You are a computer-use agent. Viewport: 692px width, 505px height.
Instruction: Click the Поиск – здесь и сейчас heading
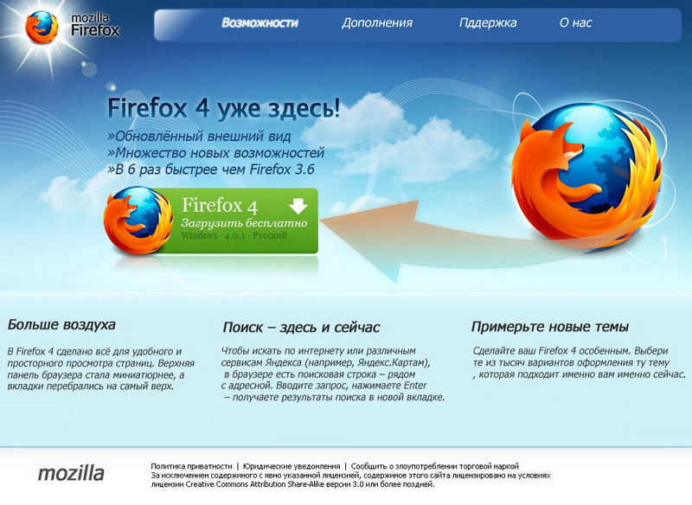[x=301, y=327]
